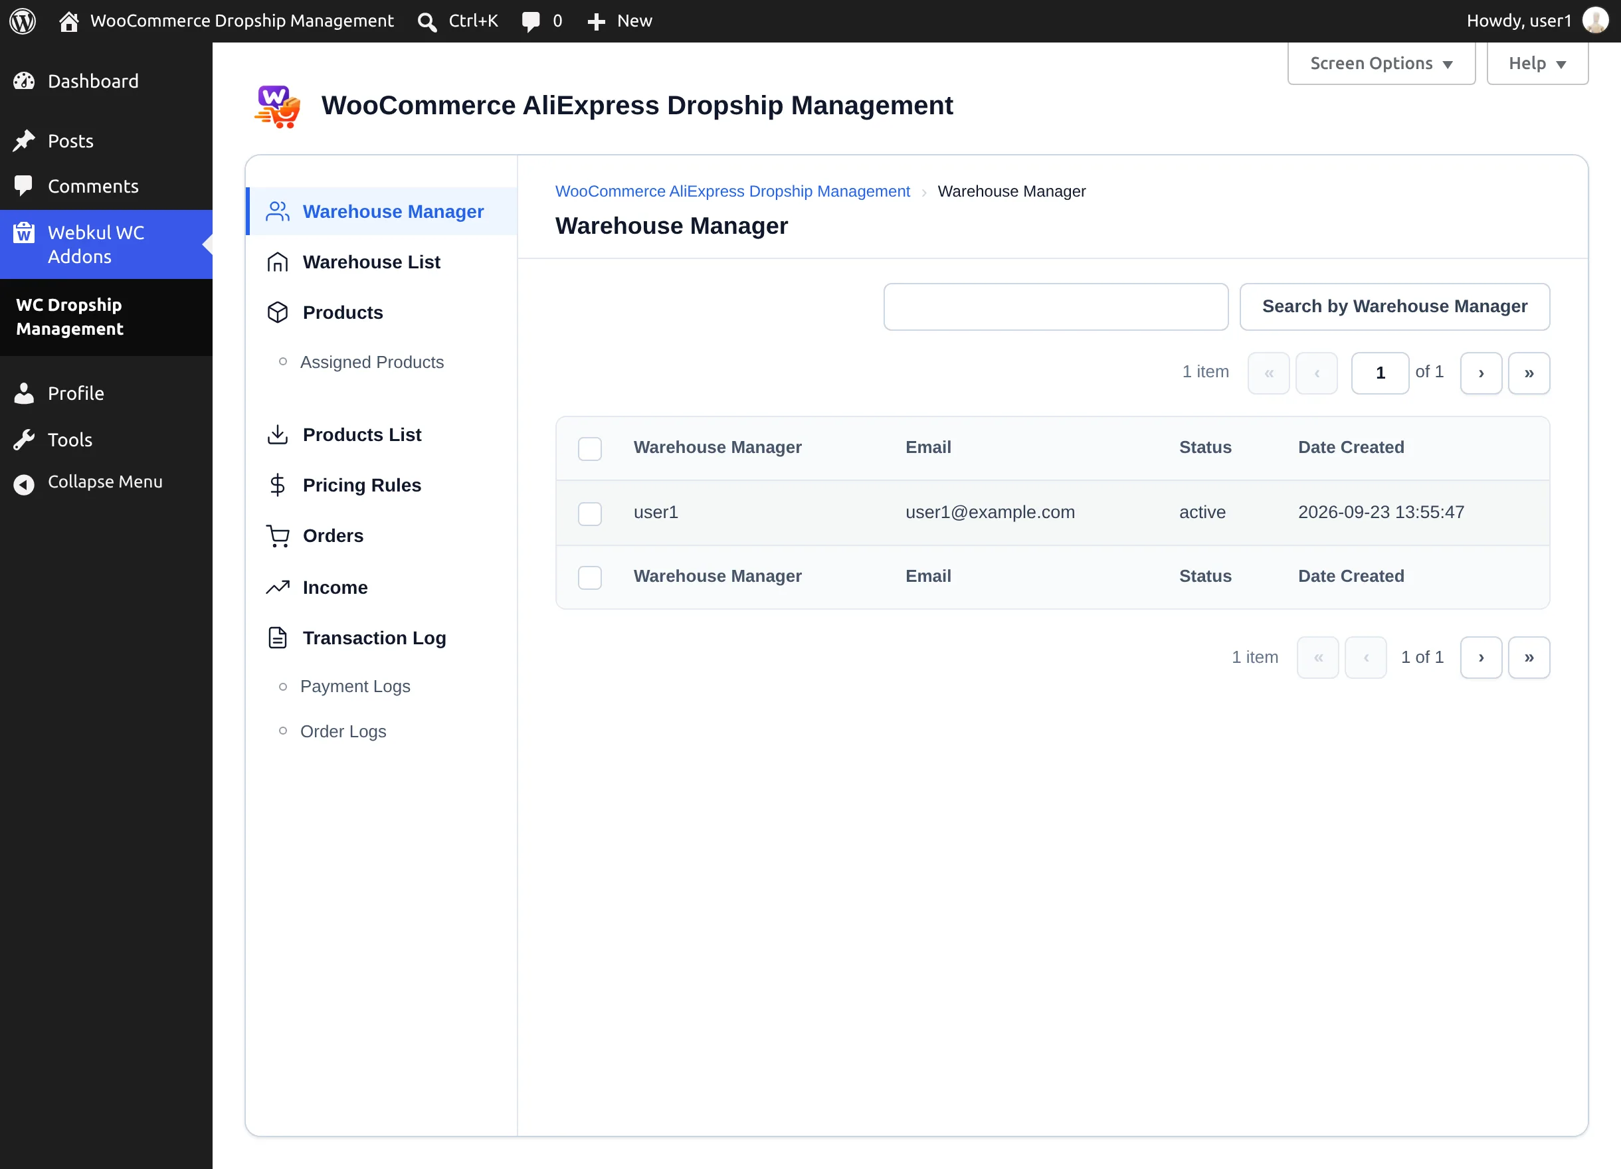The width and height of the screenshot is (1621, 1169).
Task: Sort by Email column header
Action: (x=927, y=447)
